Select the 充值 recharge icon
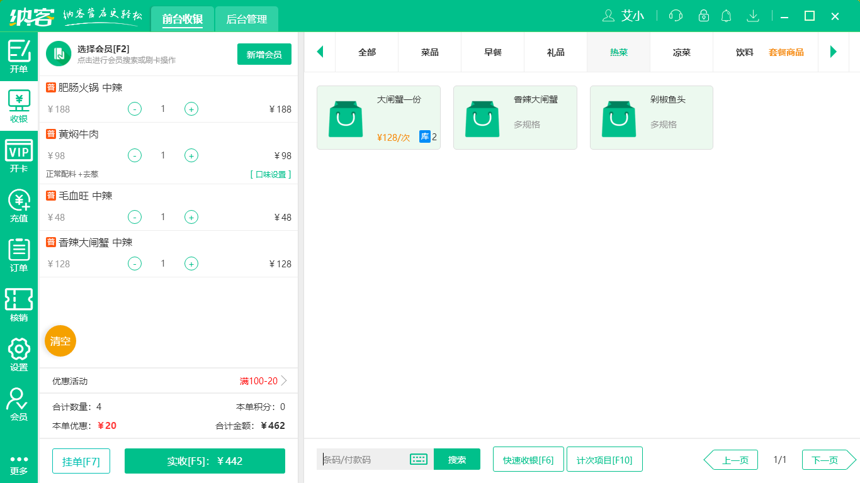This screenshot has height=483, width=860. click(19, 204)
